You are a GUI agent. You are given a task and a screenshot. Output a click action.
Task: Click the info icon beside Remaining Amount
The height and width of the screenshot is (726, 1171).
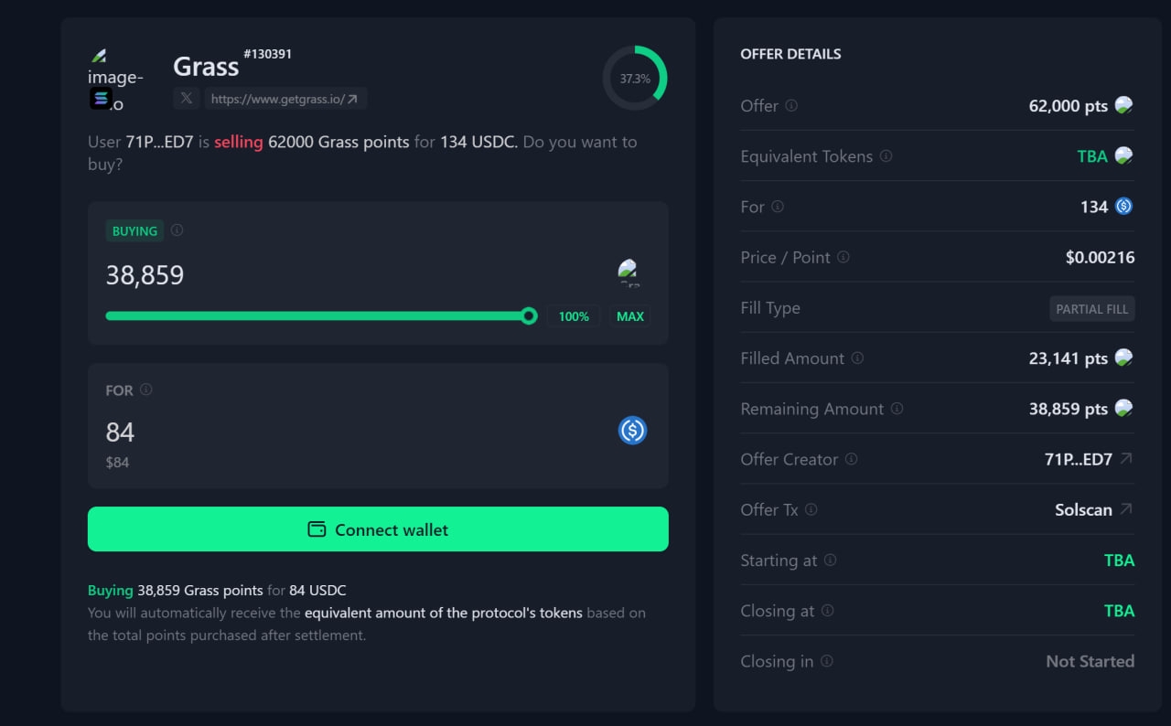[897, 409]
